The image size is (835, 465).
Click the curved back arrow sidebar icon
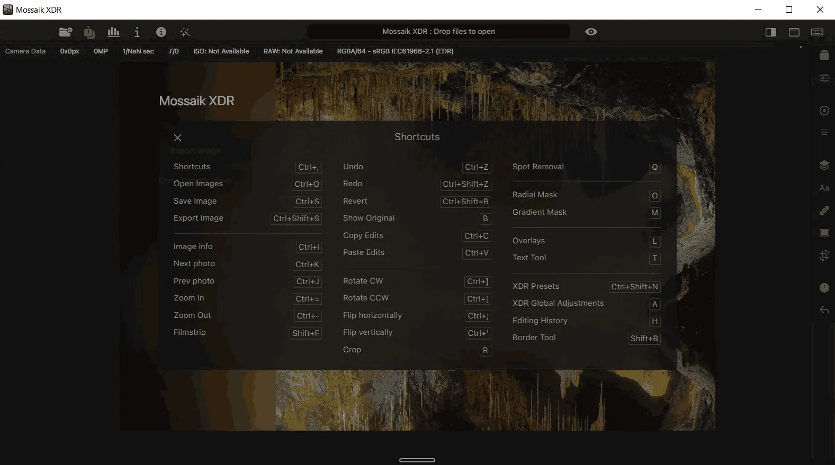tap(824, 310)
